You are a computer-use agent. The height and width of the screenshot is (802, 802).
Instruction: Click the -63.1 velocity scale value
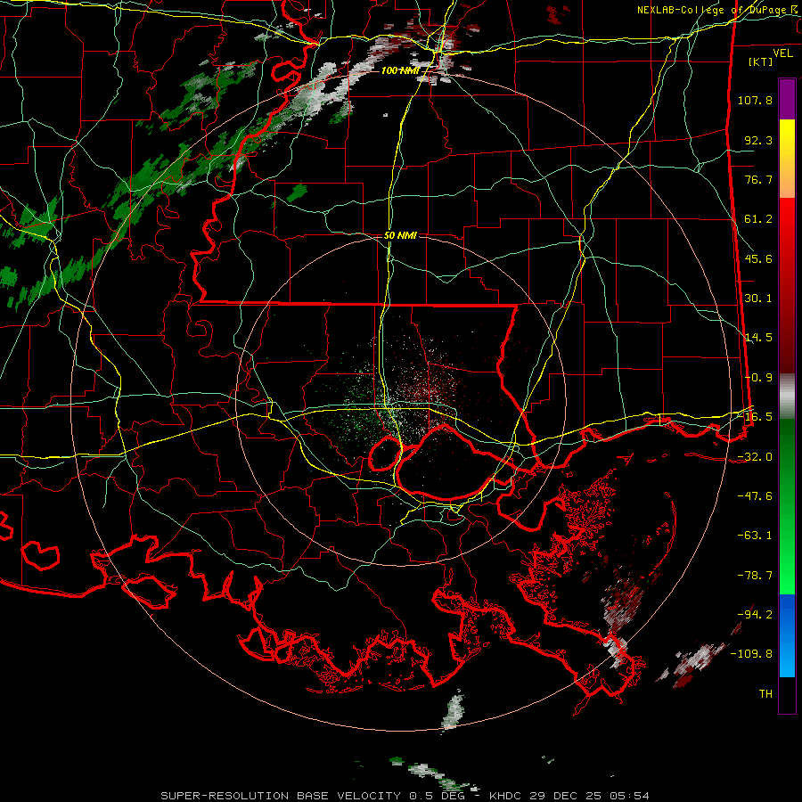pyautogui.click(x=755, y=536)
